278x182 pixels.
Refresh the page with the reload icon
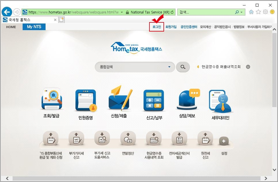[x=172, y=12]
